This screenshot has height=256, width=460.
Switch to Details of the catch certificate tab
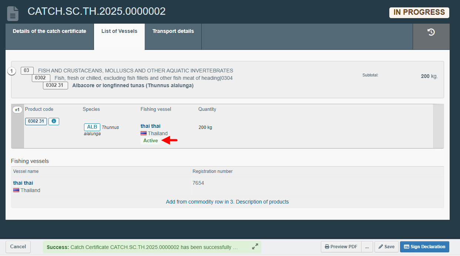click(49, 31)
